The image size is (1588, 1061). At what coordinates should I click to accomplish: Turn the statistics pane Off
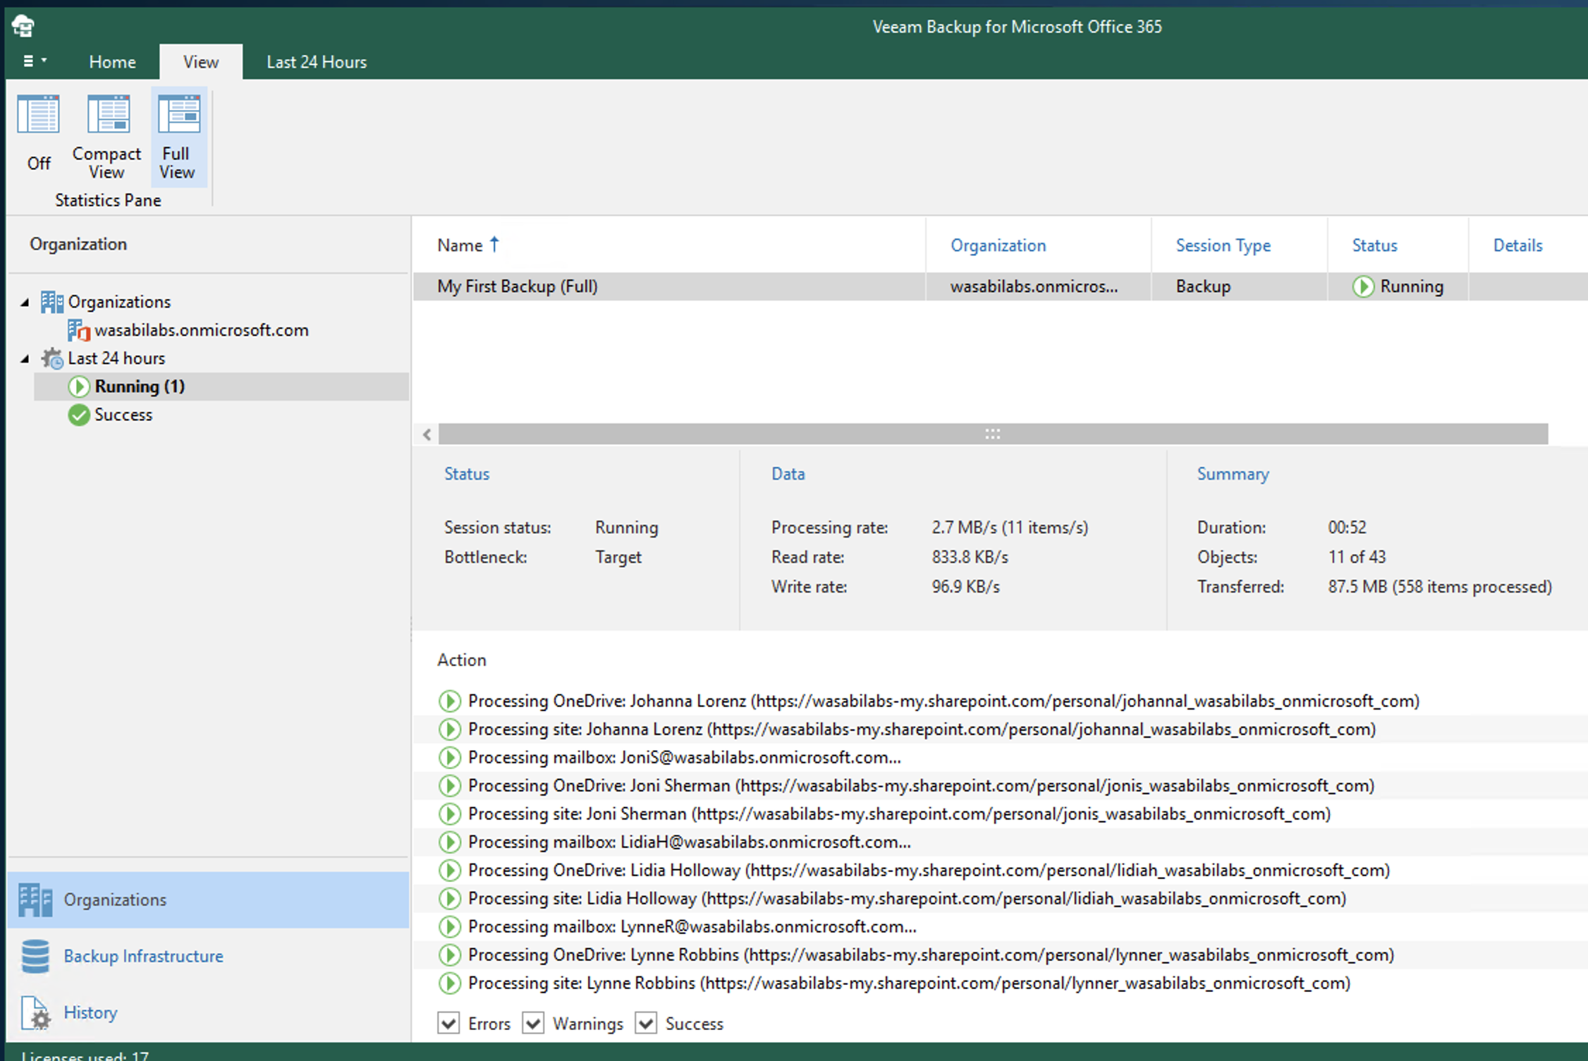pyautogui.click(x=39, y=134)
